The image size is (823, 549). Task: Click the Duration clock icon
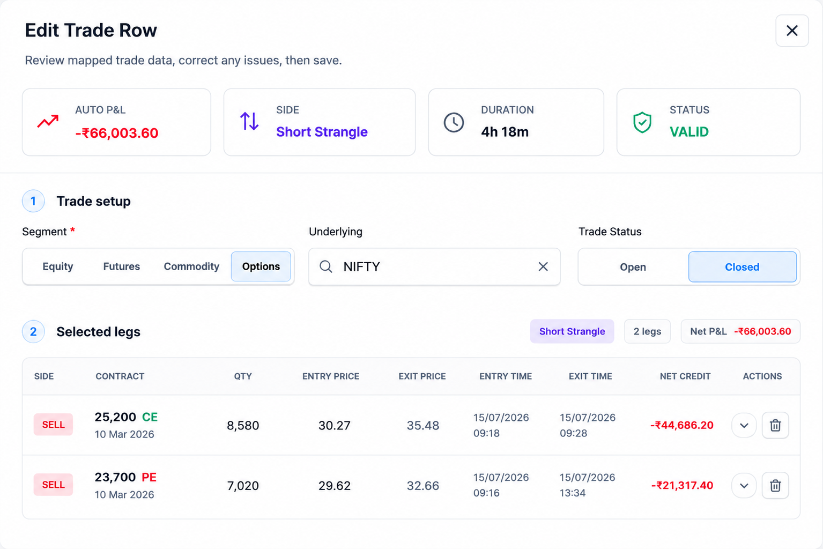(454, 122)
